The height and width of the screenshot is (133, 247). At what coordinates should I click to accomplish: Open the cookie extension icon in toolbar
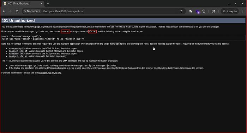(191, 11)
